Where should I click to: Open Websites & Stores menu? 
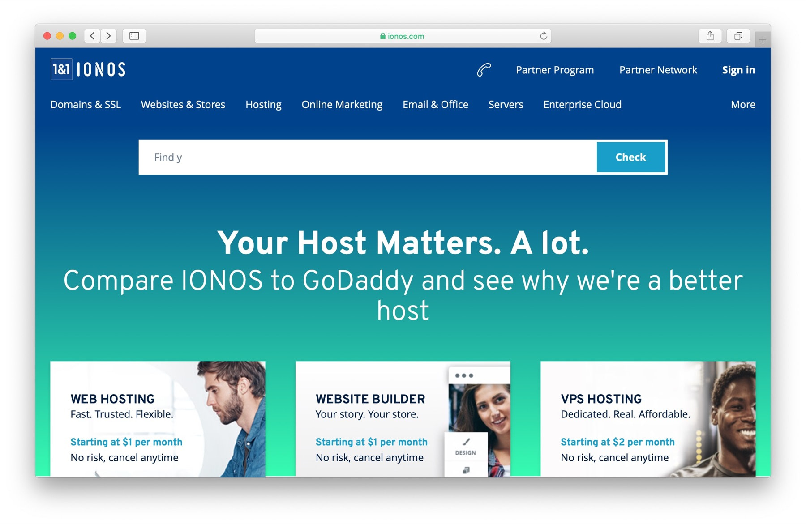pyautogui.click(x=183, y=104)
